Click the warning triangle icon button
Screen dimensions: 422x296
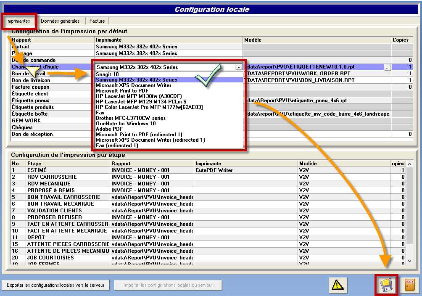[x=338, y=285]
